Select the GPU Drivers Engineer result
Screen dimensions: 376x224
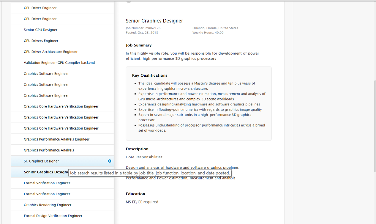pyautogui.click(x=41, y=41)
